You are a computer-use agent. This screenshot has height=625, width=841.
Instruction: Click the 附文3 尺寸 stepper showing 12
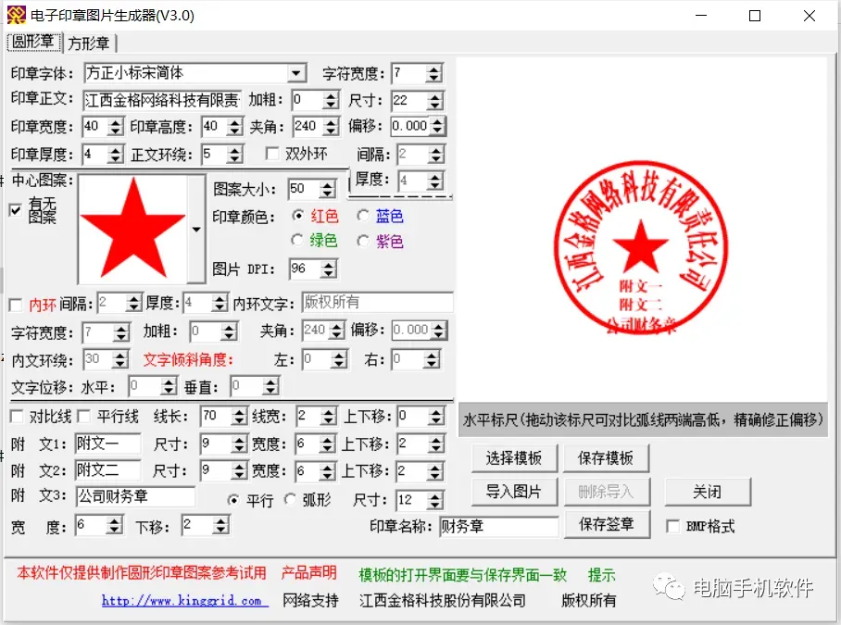pos(420,501)
